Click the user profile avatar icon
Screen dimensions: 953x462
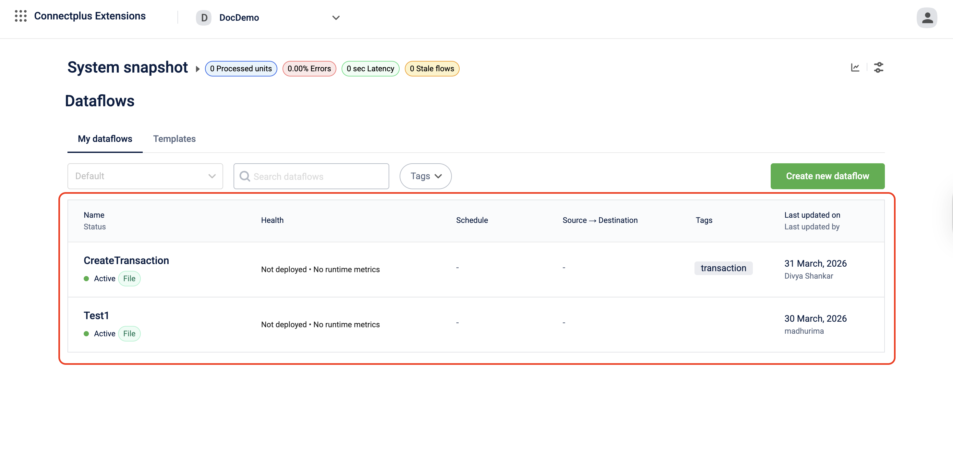(926, 17)
